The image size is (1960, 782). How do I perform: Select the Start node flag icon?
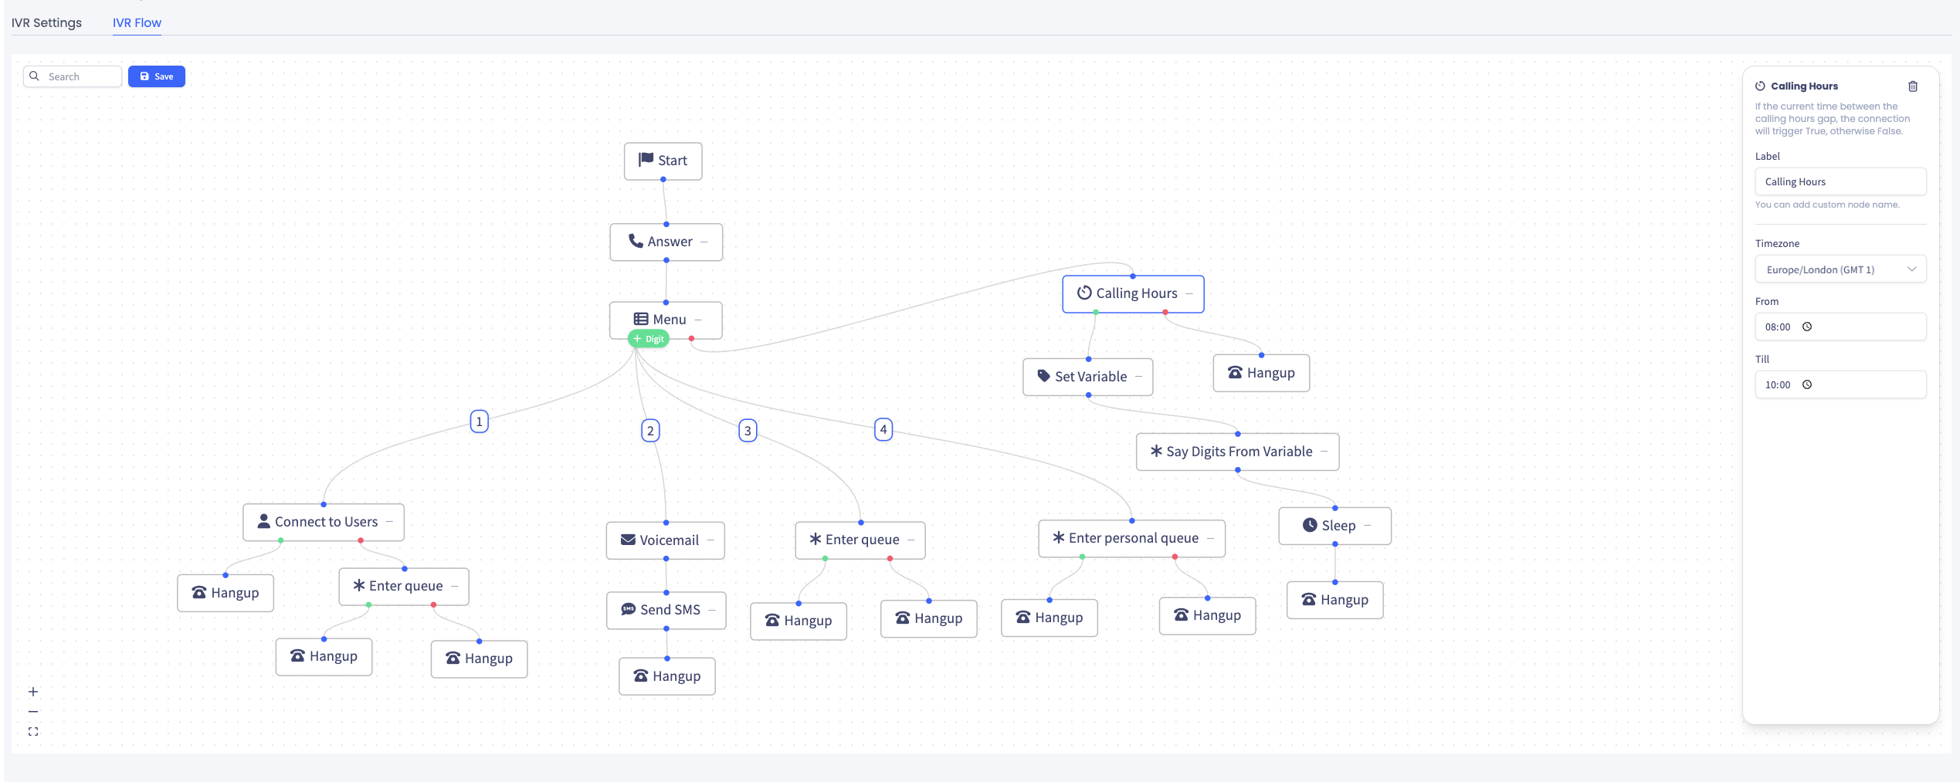point(646,160)
